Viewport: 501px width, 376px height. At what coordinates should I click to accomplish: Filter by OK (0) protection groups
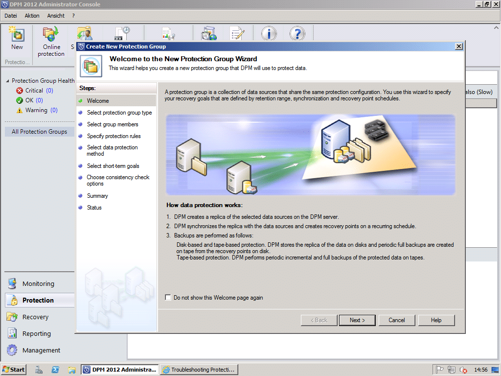coord(29,100)
